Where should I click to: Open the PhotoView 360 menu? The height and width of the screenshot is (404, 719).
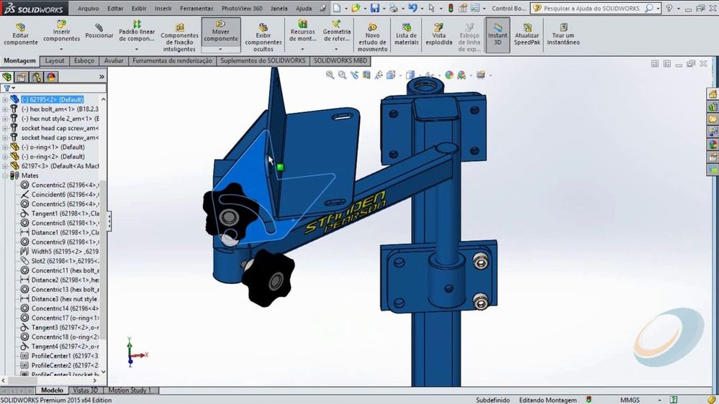click(x=242, y=8)
